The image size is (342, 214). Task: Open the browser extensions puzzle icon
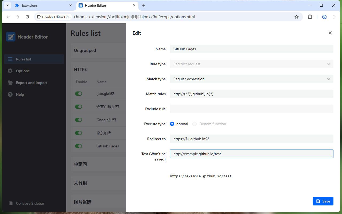(310, 17)
